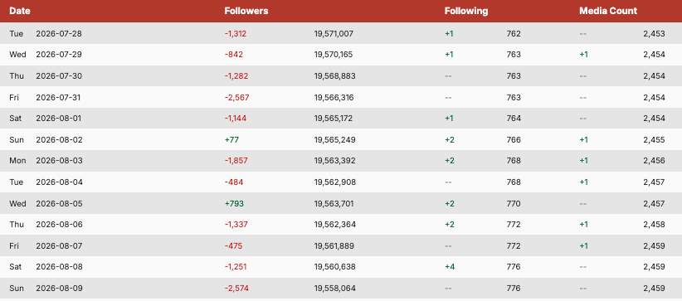Click the -1,857 follower change value
Screen dimensions: 682x301
point(236,161)
